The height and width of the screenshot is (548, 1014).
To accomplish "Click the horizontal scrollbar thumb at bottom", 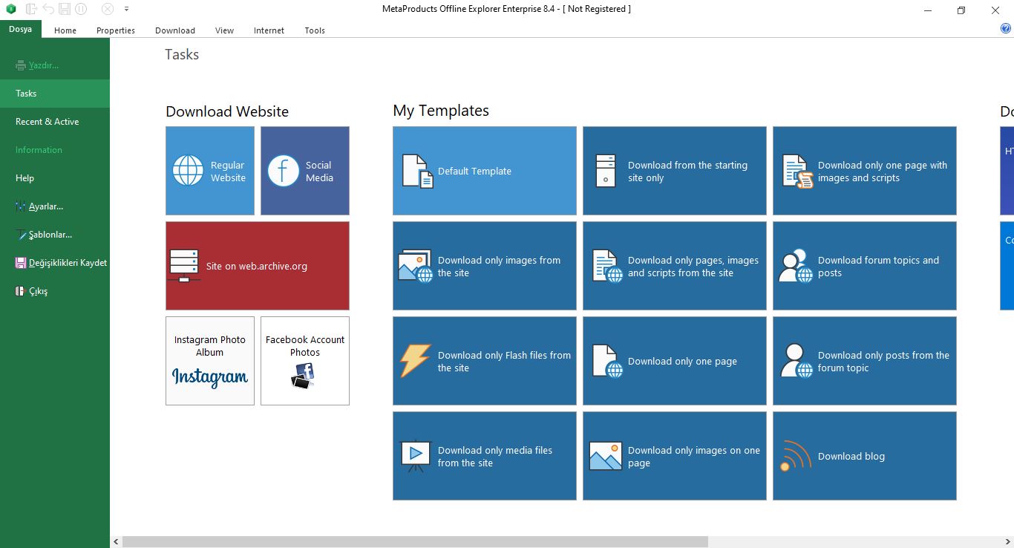I will click(415, 542).
